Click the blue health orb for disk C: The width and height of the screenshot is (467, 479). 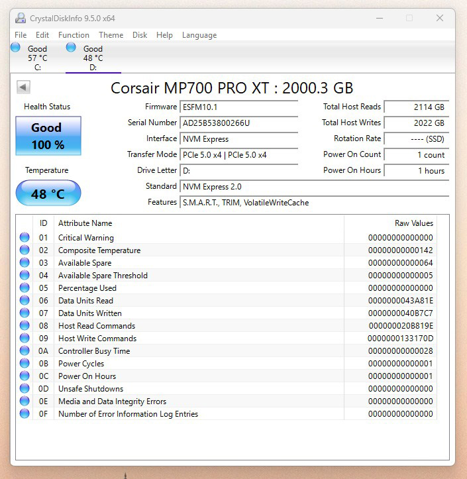[16, 46]
